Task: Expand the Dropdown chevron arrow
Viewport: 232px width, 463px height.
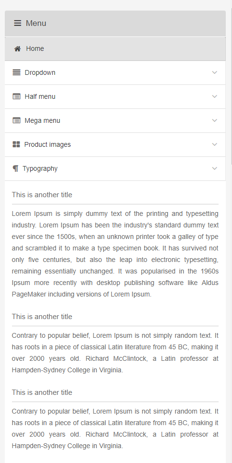Action: tap(215, 72)
